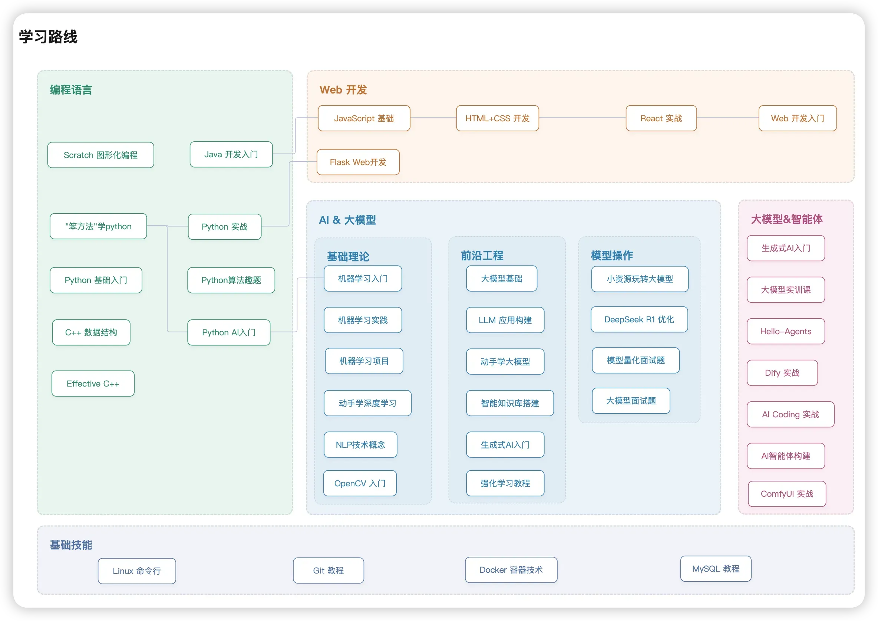Open the Scratch 图形化编程 course
Viewport: 878px width, 621px height.
(x=100, y=155)
